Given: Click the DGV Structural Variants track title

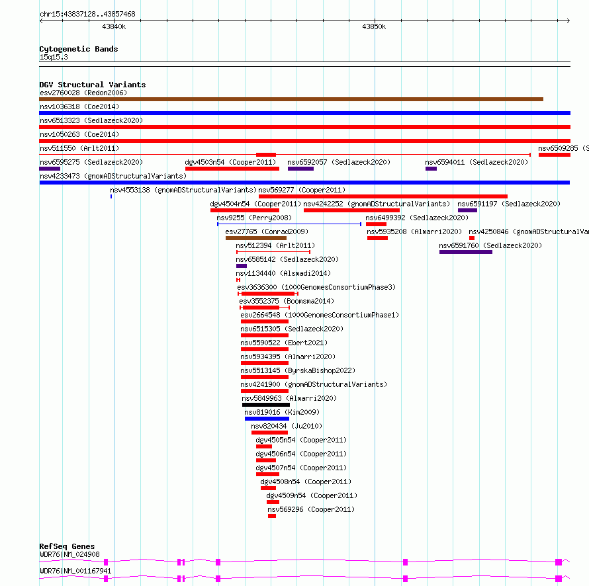Looking at the screenshot, I should coord(93,85).
